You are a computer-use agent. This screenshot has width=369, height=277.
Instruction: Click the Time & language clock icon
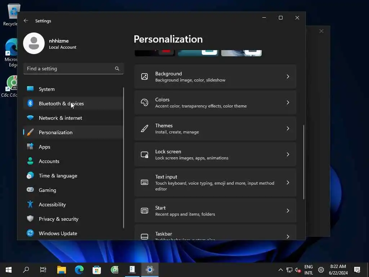click(x=30, y=176)
